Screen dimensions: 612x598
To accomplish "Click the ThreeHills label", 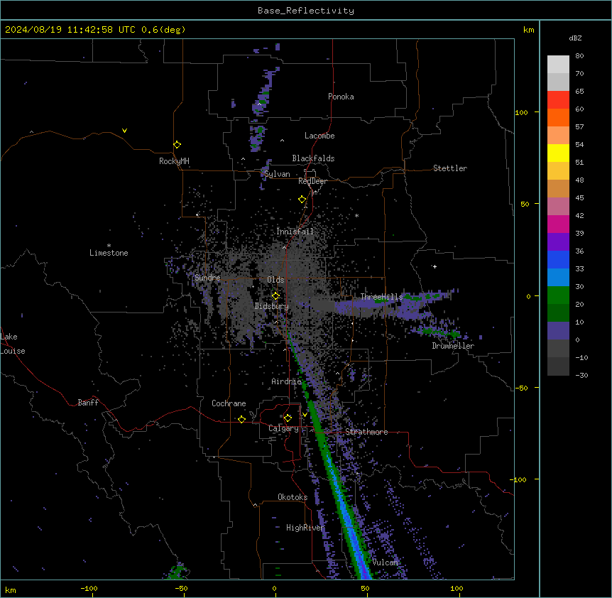I will (381, 297).
